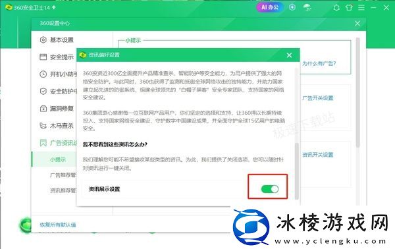The image size is (395, 249).
Task: Close the 资讯偏好设置 dialog
Action: tap(289, 55)
